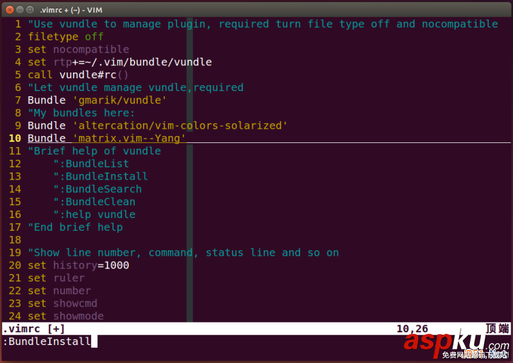Click the line number 18 of the empty line
The width and height of the screenshot is (513, 363).
[15, 240]
